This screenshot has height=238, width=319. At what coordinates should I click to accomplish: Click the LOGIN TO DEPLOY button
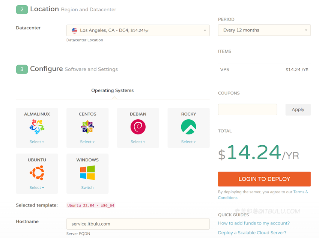coord(264,179)
